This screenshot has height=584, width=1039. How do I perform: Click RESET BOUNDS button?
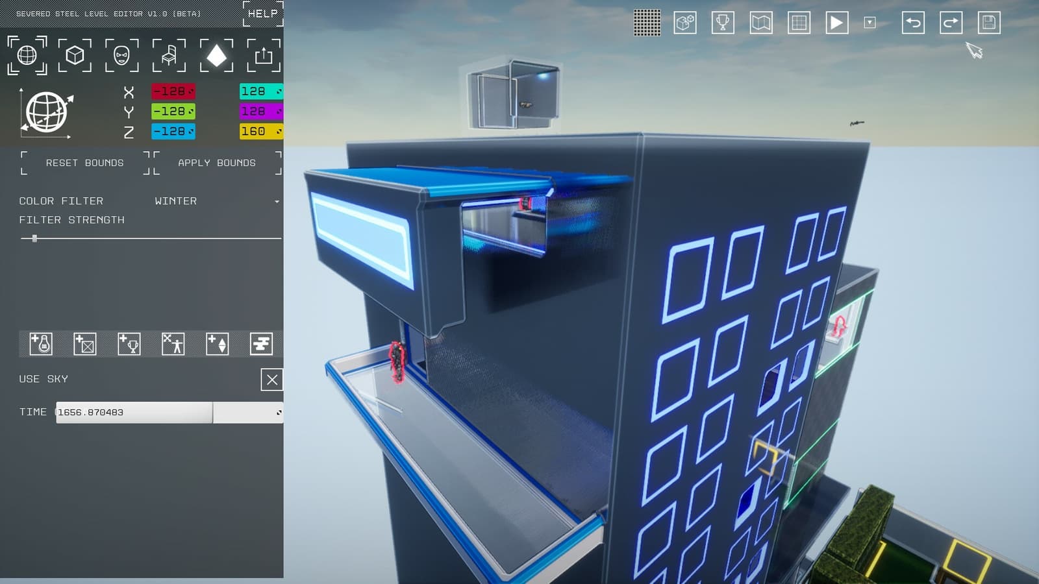tap(85, 163)
